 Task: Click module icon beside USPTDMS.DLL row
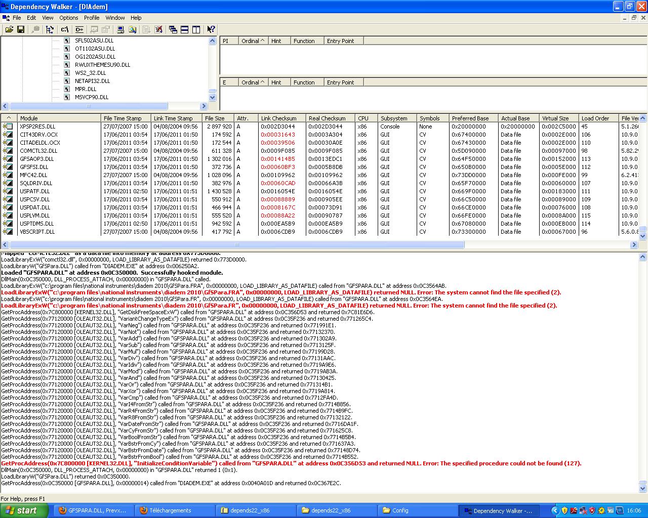(x=8, y=224)
